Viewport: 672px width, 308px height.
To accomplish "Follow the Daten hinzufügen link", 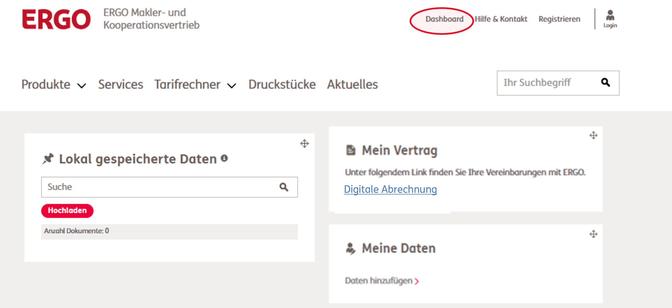I will click(x=382, y=281).
